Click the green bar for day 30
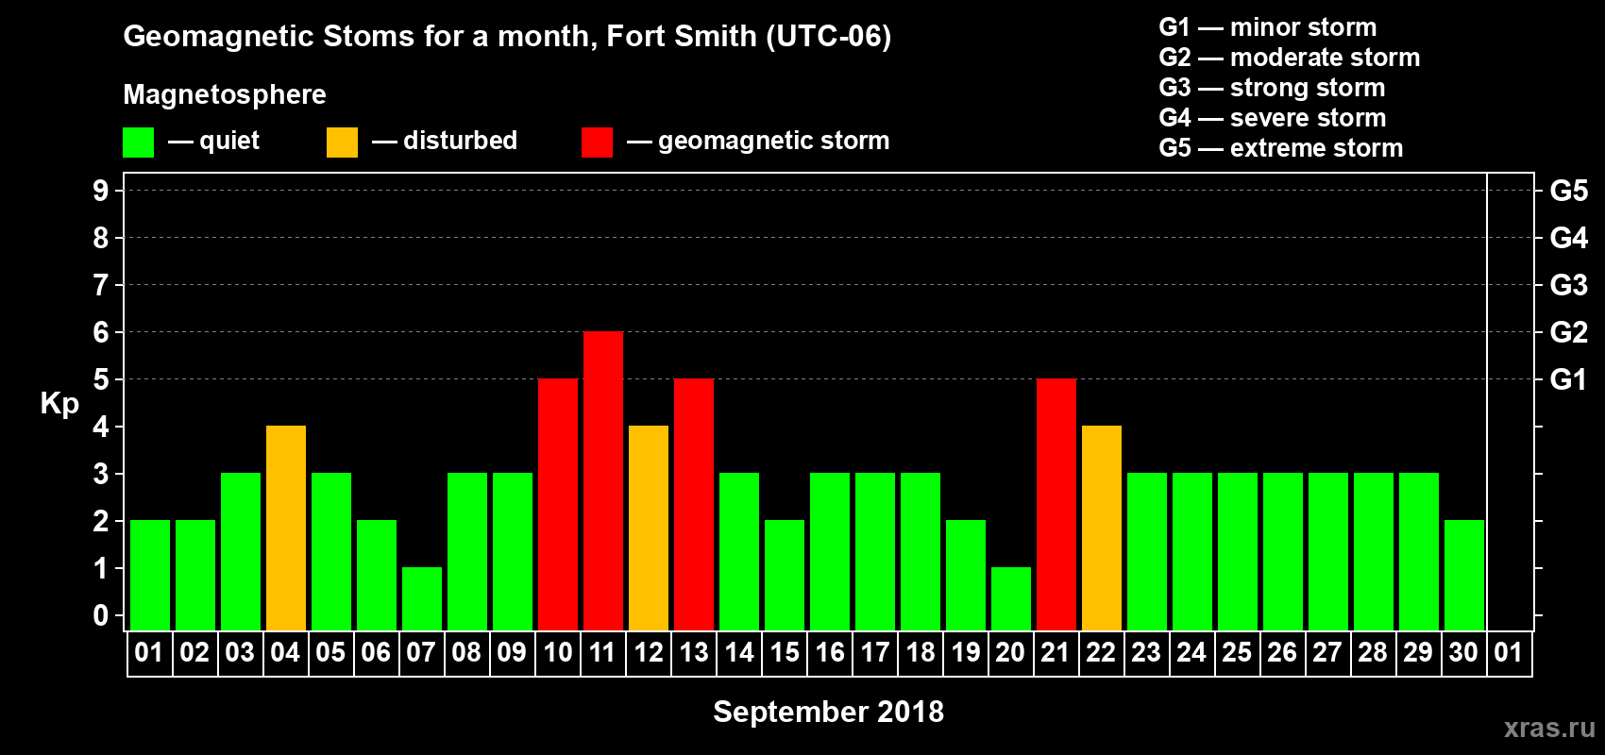 click(x=1464, y=575)
